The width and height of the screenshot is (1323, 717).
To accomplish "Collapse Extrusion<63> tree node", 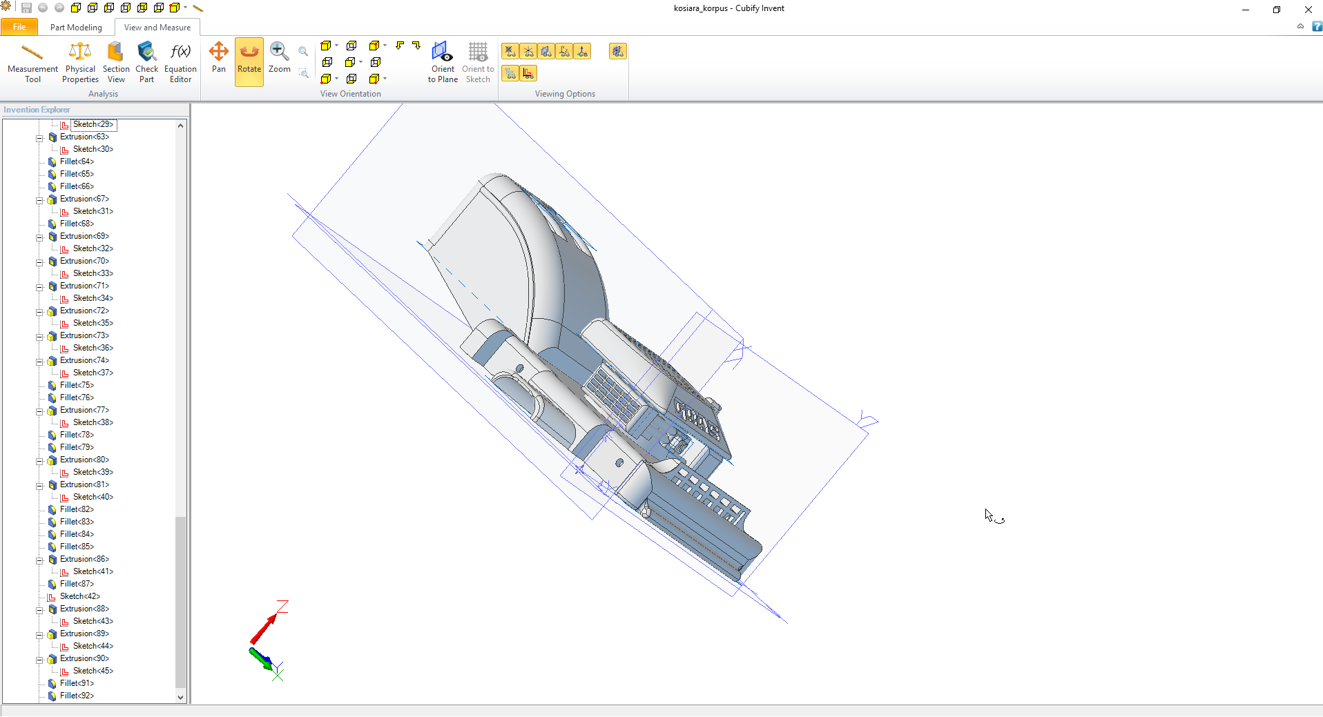I will pos(39,137).
